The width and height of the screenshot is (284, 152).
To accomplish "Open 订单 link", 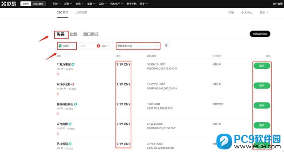I will (x=231, y=13).
